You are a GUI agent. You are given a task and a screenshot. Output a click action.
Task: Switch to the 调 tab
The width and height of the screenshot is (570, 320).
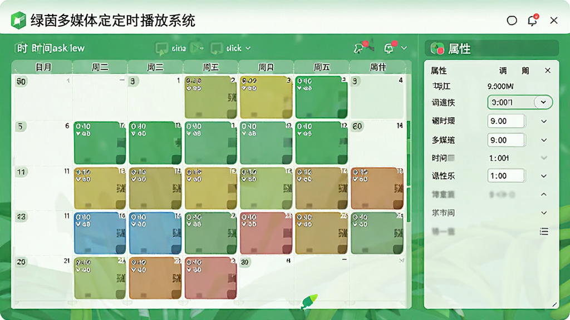click(x=503, y=71)
